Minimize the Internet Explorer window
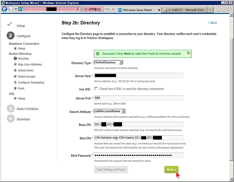This screenshot has width=234, height=182. pos(223,3)
